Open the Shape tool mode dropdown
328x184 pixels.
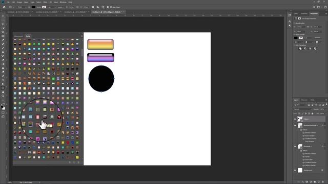pyautogui.click(x=21, y=7)
